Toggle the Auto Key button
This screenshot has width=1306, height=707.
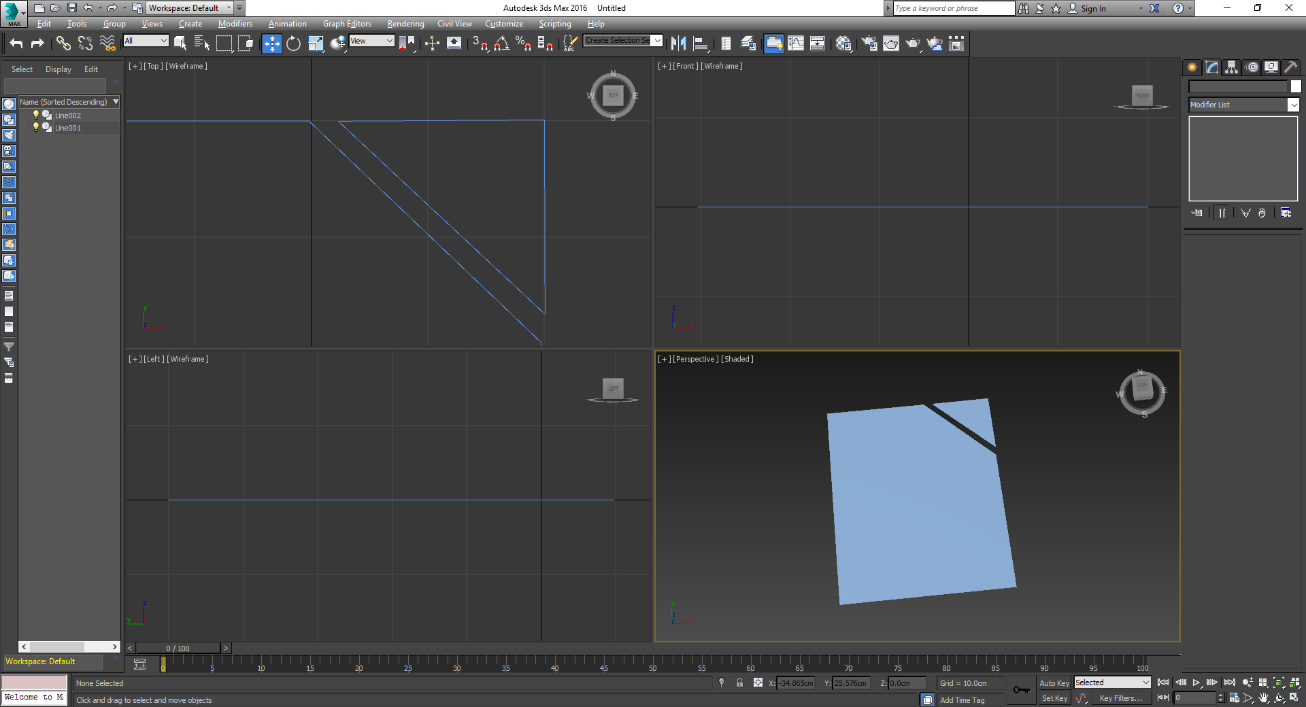pyautogui.click(x=1054, y=683)
